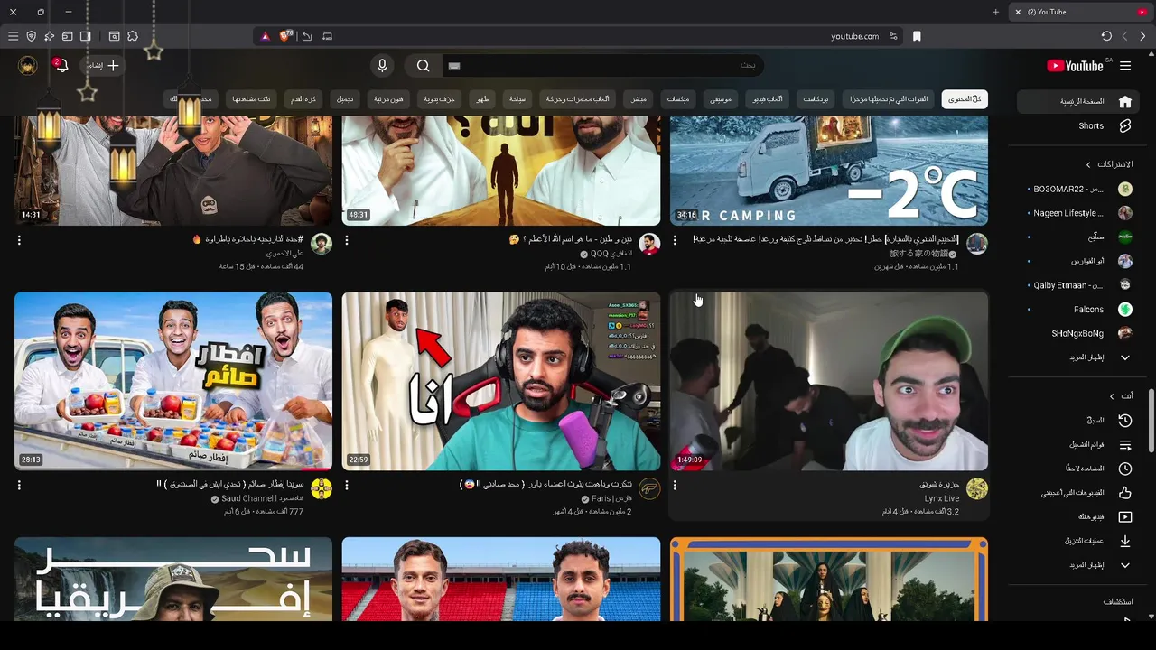Click the Create (إنشاء) button
The width and height of the screenshot is (1156, 650).
click(x=102, y=66)
